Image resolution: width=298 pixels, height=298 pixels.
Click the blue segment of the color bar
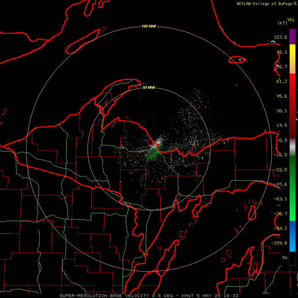tap(292, 236)
